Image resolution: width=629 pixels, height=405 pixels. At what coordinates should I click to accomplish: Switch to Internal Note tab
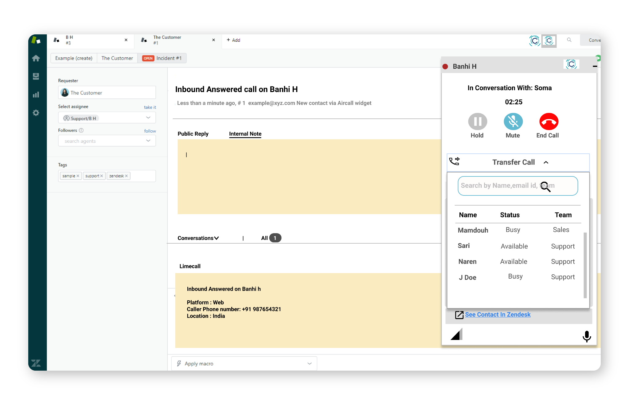tap(245, 134)
